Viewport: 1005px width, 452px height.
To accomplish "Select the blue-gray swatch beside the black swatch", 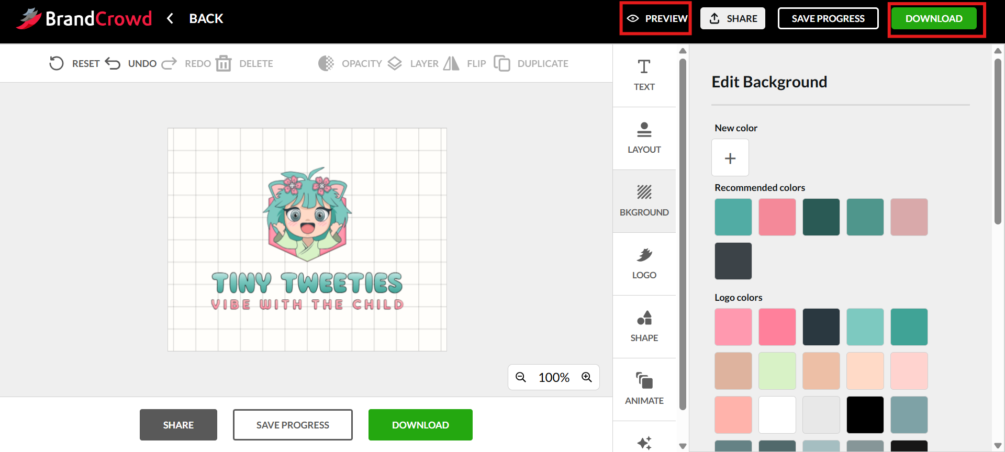I will 909,415.
